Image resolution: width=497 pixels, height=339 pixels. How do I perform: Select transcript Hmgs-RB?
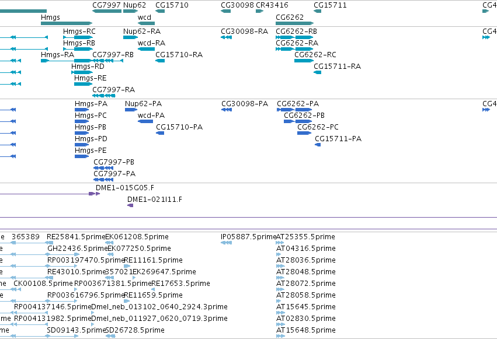coord(79,43)
